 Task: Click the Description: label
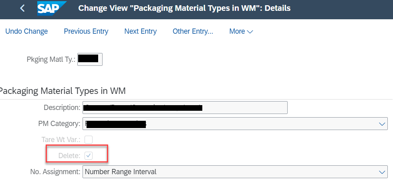(62, 108)
